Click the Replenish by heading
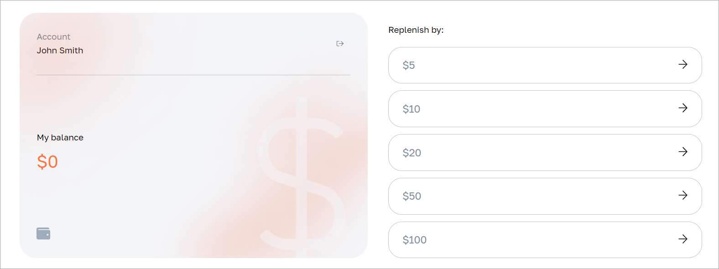The image size is (719, 269). 416,30
